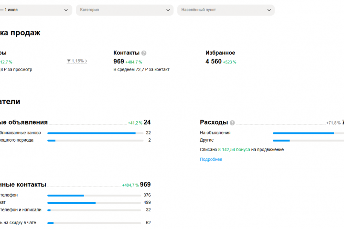Click the 8 142,54 бонуса green text

pyautogui.click(x=234, y=150)
